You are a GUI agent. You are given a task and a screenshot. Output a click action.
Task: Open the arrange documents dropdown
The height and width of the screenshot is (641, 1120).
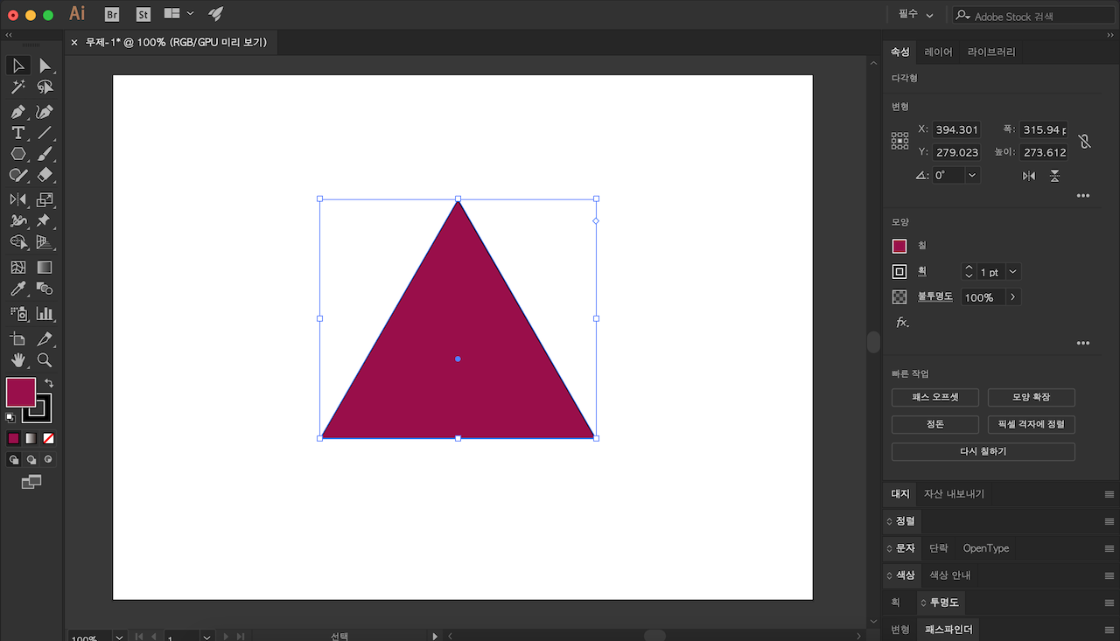[x=178, y=14]
